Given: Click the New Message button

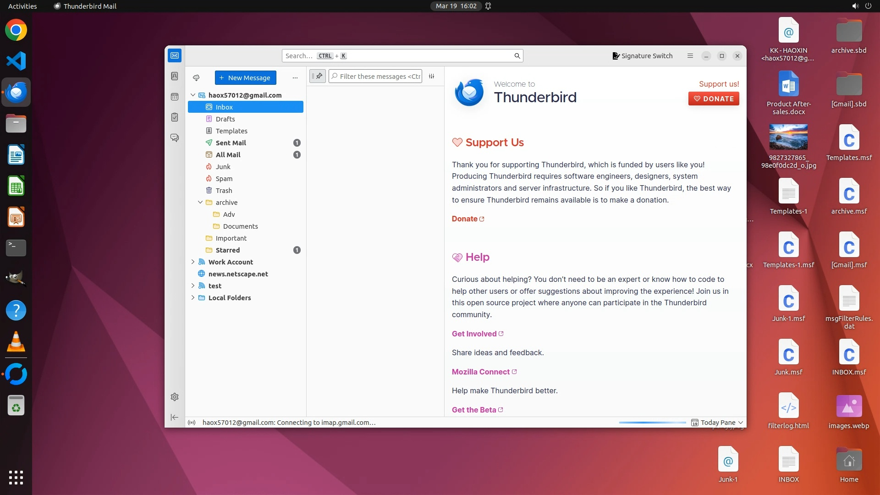Looking at the screenshot, I should point(245,78).
